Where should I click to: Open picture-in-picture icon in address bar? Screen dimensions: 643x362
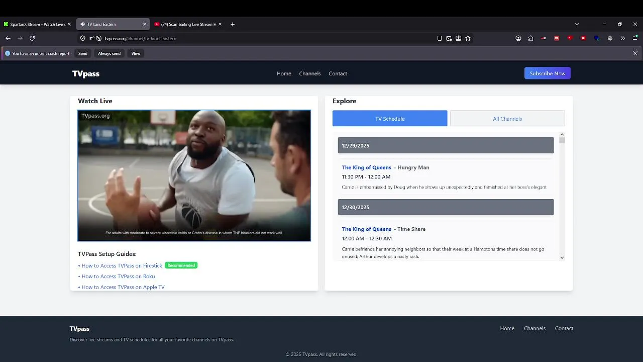point(449,38)
